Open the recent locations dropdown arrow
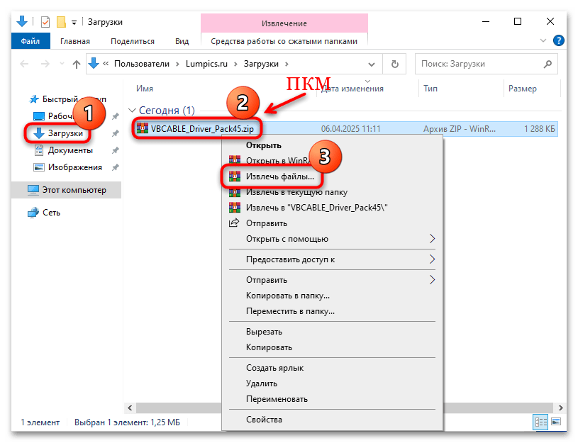The image size is (578, 443). (x=62, y=64)
